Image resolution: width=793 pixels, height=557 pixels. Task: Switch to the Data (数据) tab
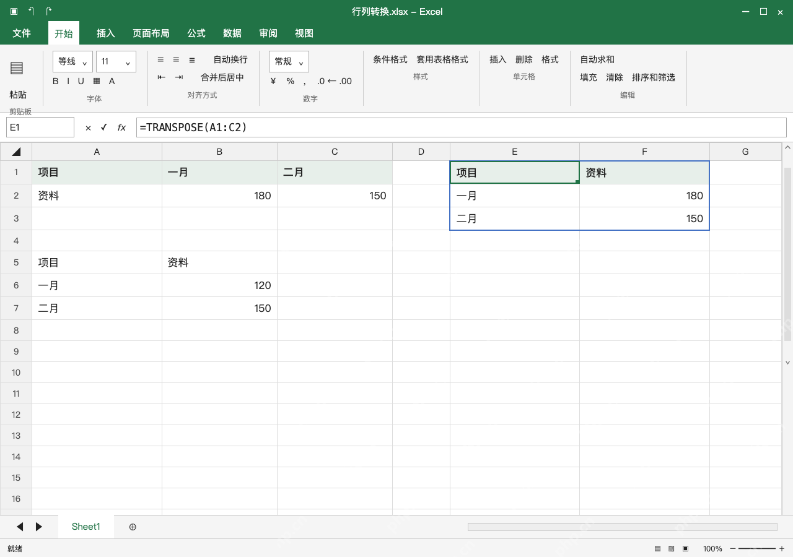[232, 33]
